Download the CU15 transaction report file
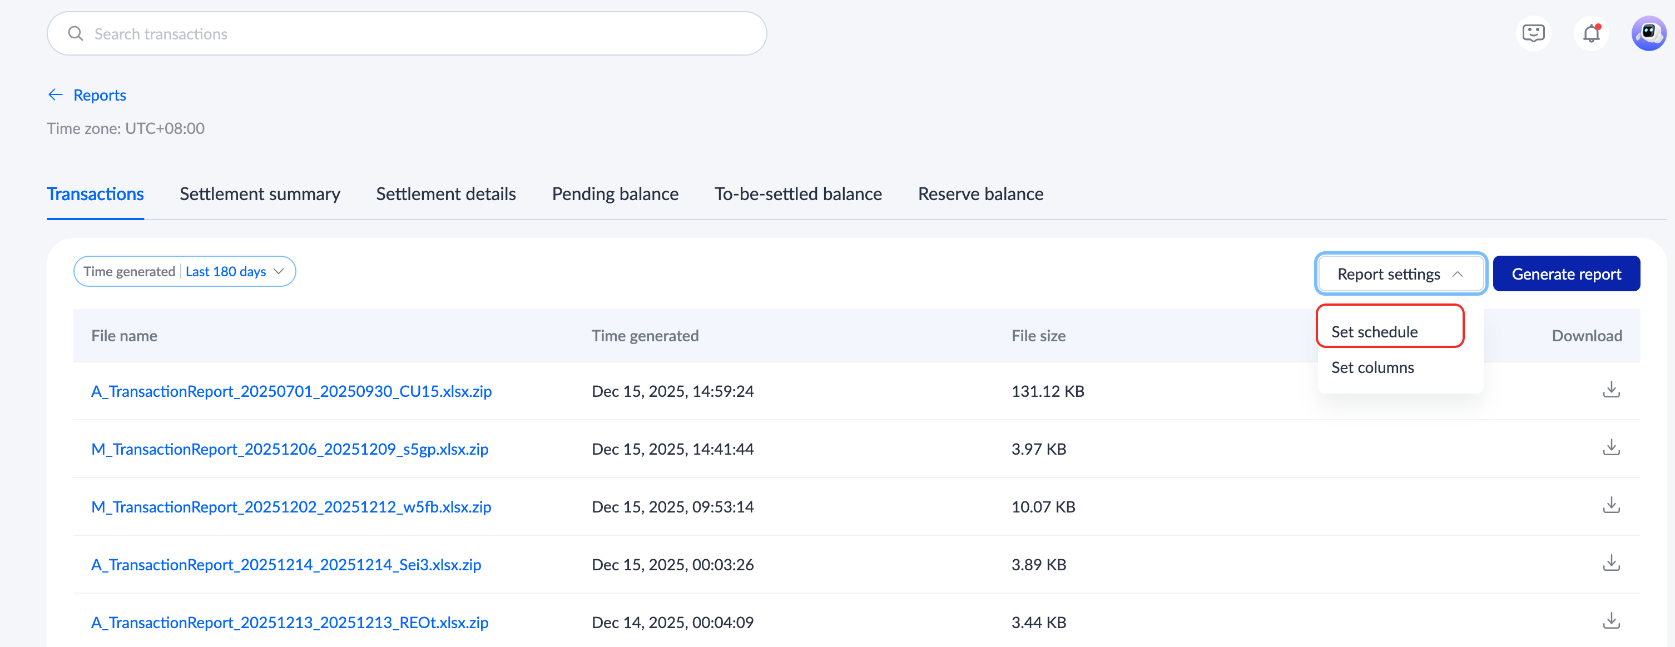1675x647 pixels. point(1610,390)
